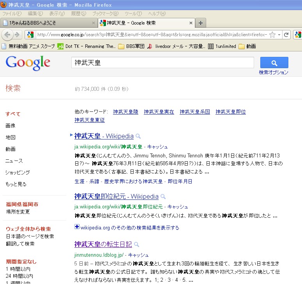Click the related keyword 神武天皇系図
The width and height of the screenshot is (302, 284).
tap(195, 112)
